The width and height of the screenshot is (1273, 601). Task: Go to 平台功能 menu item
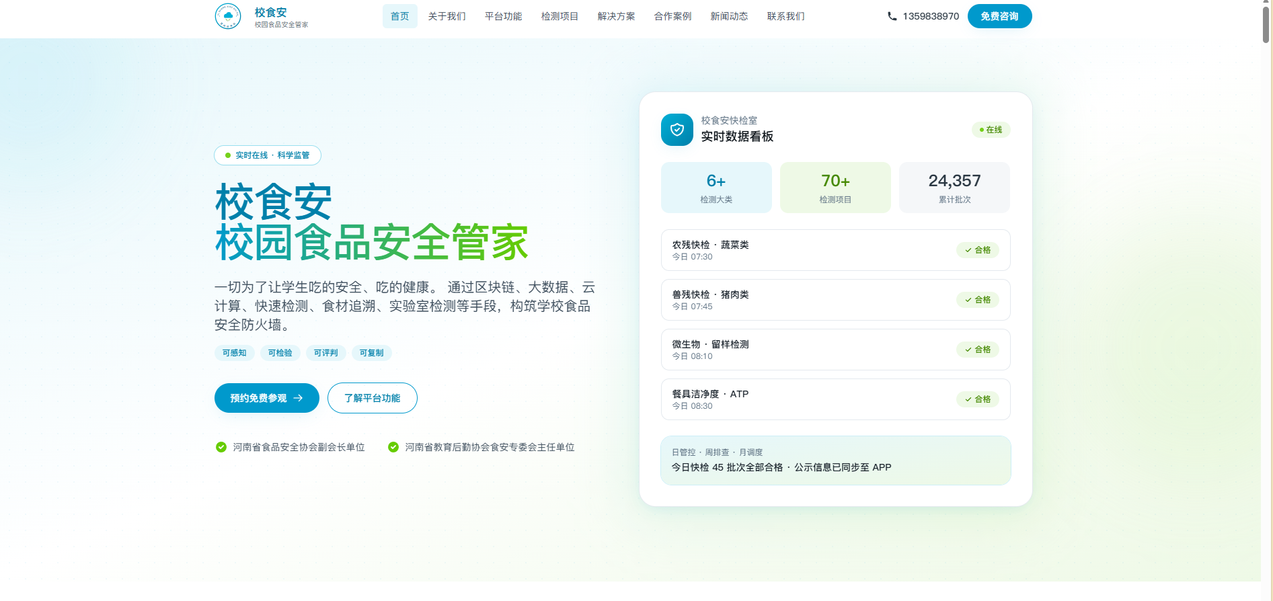tap(504, 16)
